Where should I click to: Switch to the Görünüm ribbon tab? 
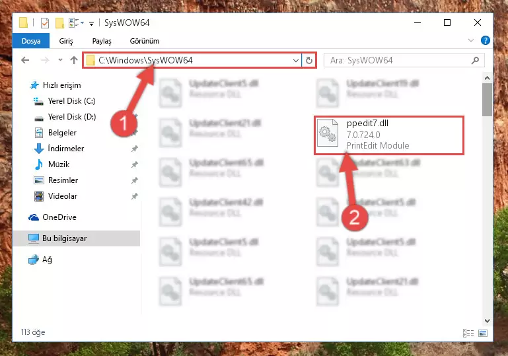pos(145,41)
